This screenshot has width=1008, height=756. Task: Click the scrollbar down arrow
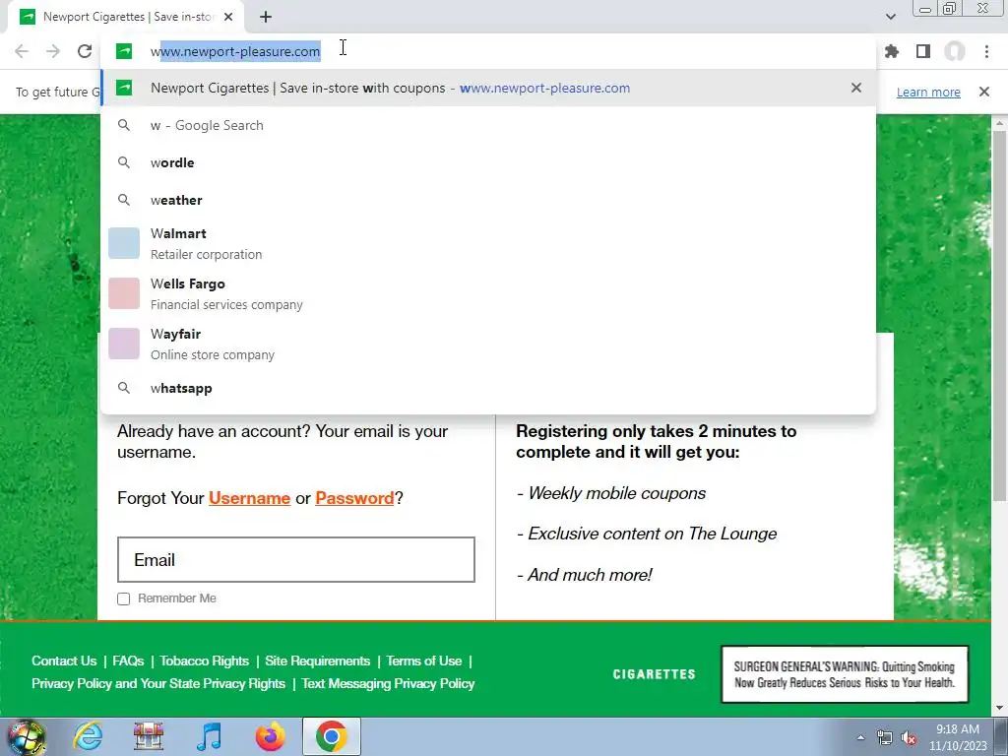[x=1000, y=709]
